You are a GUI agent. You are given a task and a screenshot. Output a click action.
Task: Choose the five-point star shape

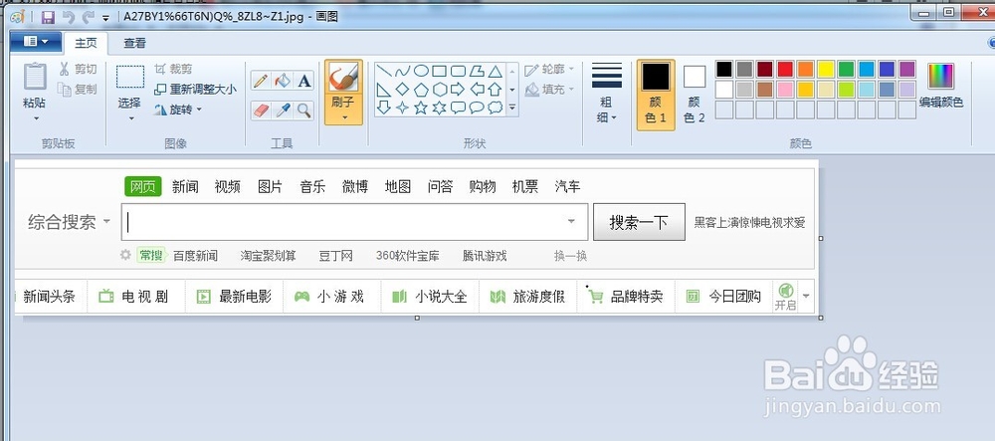pyautogui.click(x=421, y=108)
